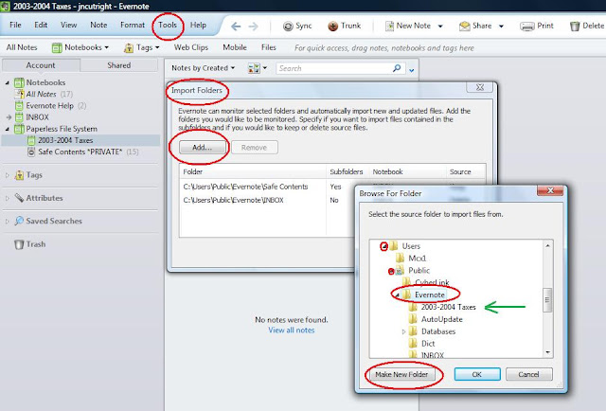Click the Delete trash icon in toolbar
Viewport: 606px width, 411px height.
575,26
